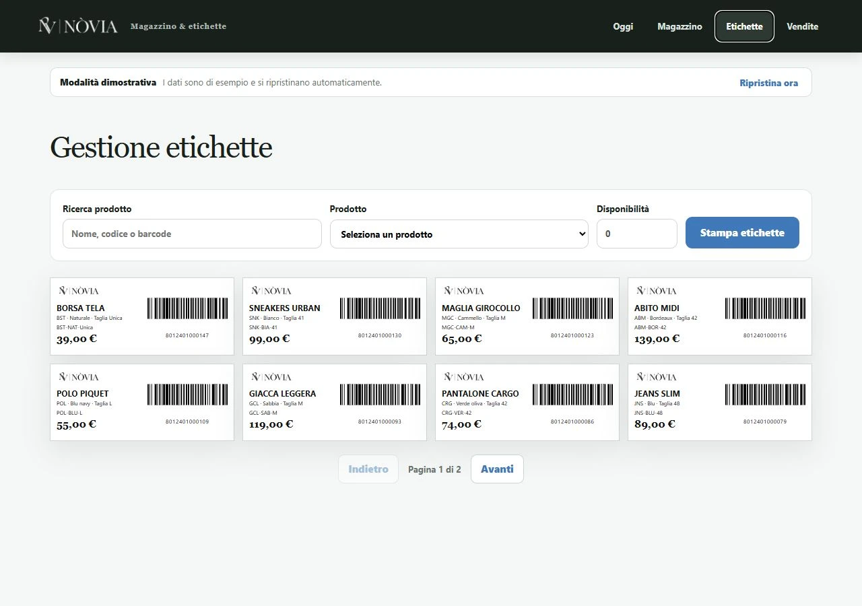The height and width of the screenshot is (606, 862).
Task: Select the SNEAKERS URBAN label barcode
Action: click(380, 308)
